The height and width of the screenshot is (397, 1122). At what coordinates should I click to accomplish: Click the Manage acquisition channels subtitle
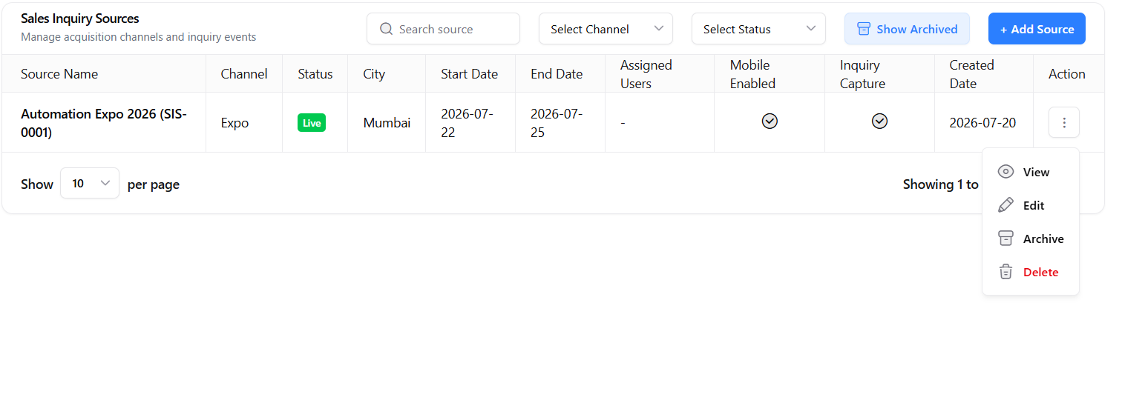(139, 37)
